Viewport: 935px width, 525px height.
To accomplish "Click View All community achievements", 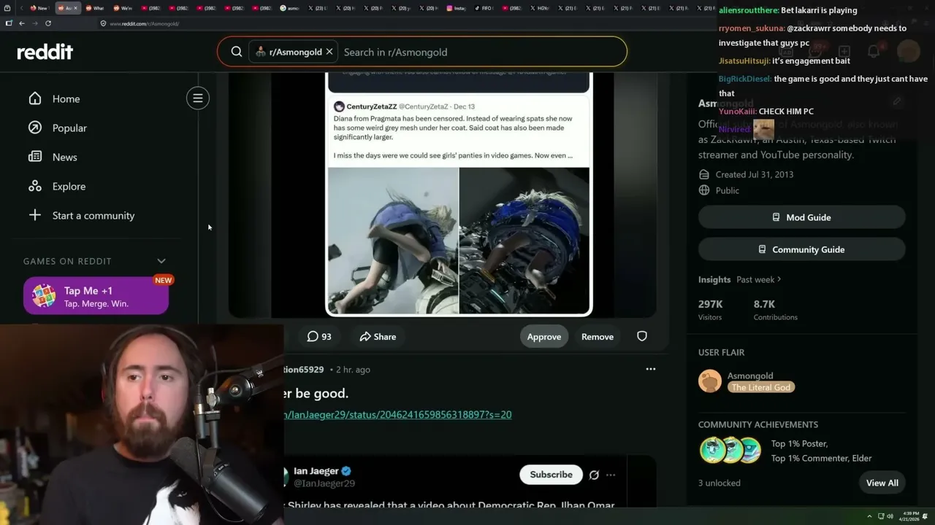I will (x=882, y=483).
